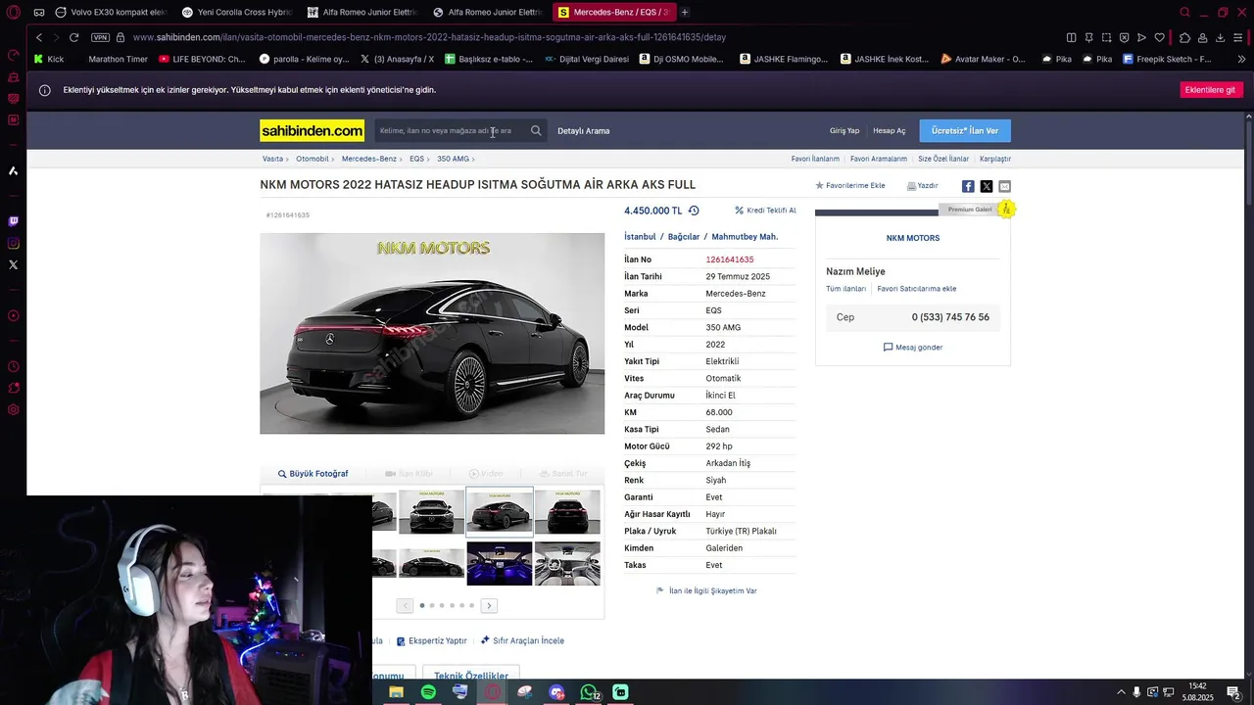
Task: Click Hesap Aç in the header
Action: pos(890,130)
